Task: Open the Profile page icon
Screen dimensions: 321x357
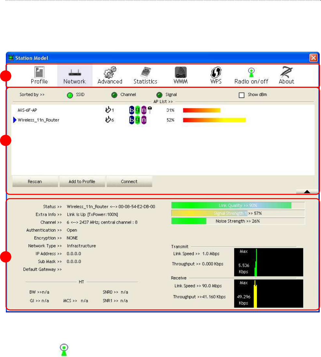Action: tap(39, 72)
